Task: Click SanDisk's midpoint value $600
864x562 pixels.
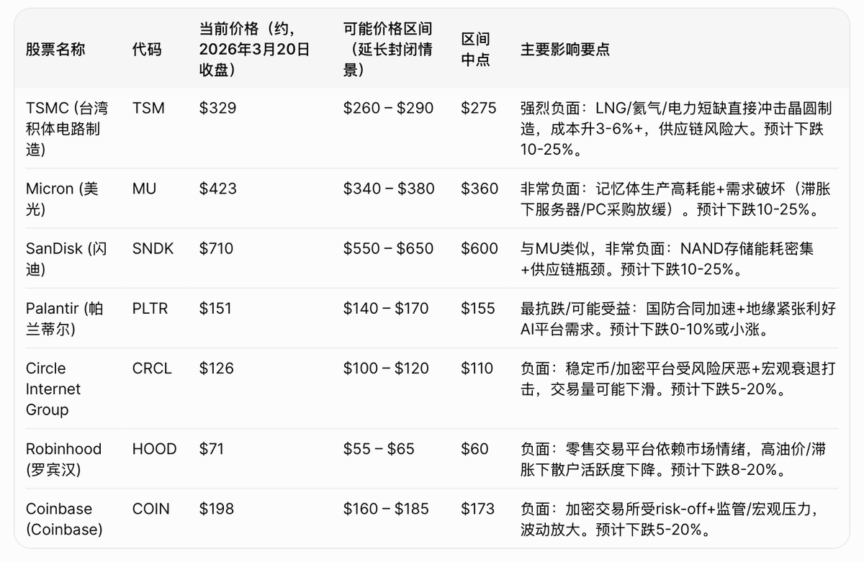Action: (480, 248)
